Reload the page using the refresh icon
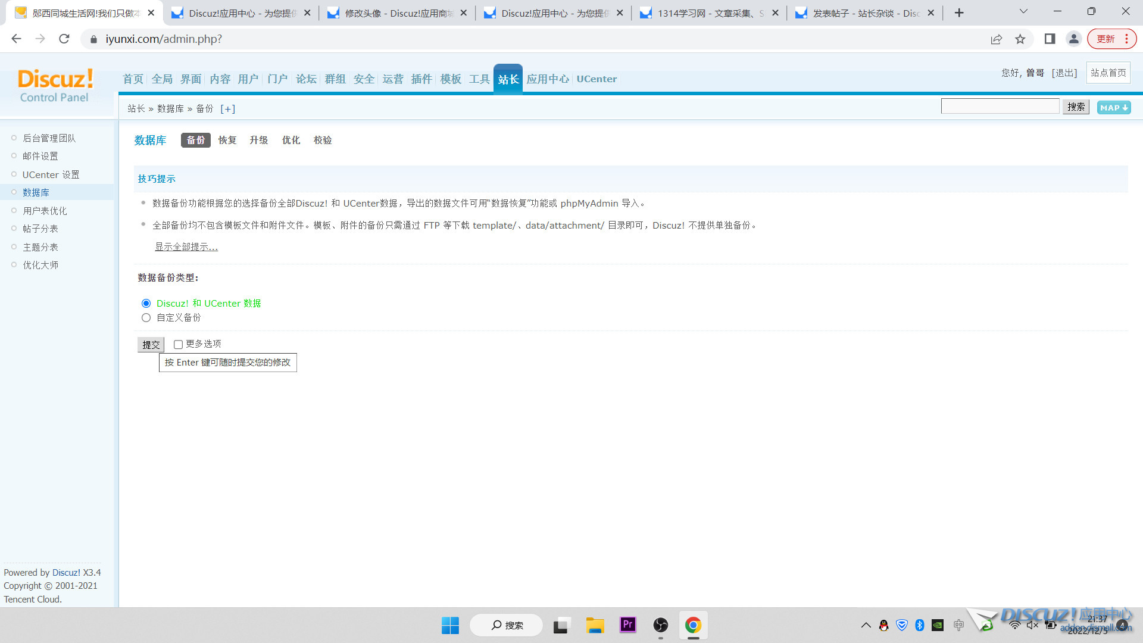 pos(64,39)
